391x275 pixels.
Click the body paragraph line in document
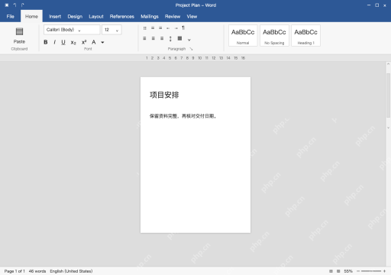pos(183,116)
